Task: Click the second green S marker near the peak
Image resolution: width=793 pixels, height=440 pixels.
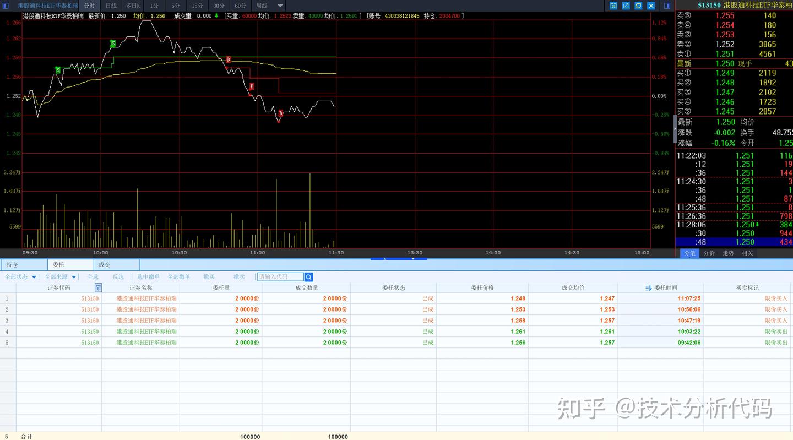Action: 113,43
